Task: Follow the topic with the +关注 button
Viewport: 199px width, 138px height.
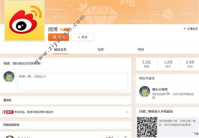Action: coord(83,37)
